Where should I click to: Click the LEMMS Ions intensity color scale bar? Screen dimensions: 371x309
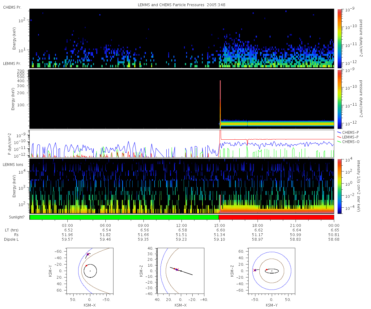tap(339, 186)
